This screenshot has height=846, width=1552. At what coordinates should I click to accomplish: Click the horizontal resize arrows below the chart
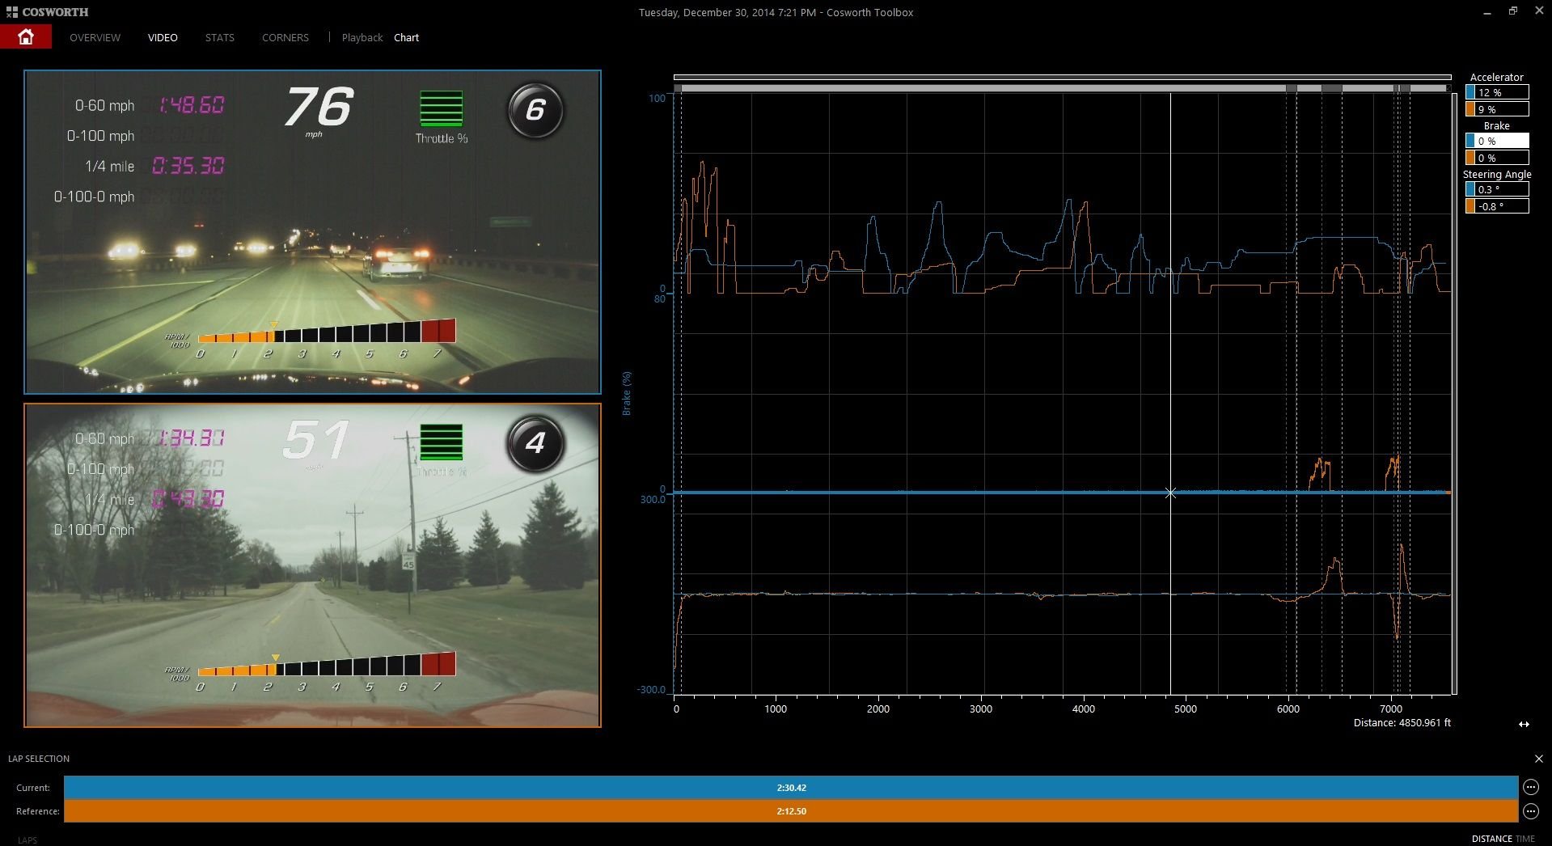(x=1524, y=725)
